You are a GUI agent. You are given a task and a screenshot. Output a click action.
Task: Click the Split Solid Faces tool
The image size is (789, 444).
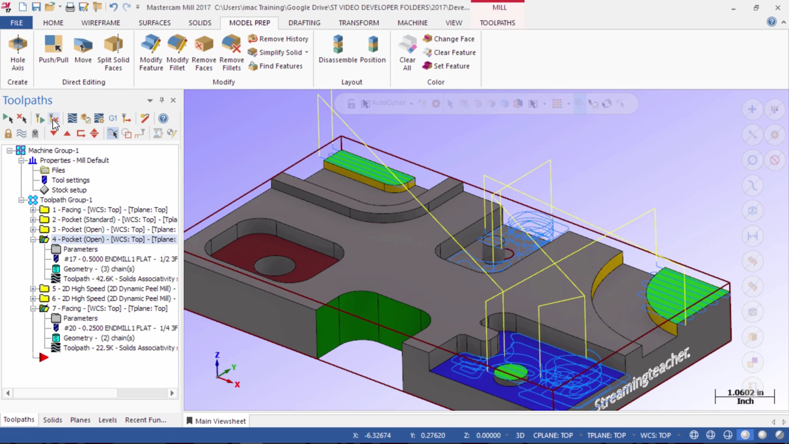pyautogui.click(x=113, y=52)
